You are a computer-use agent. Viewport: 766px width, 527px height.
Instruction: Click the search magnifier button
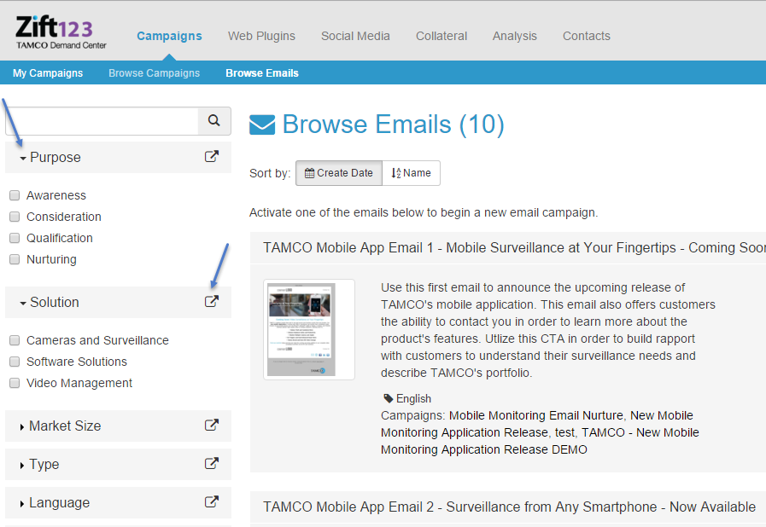(x=214, y=121)
